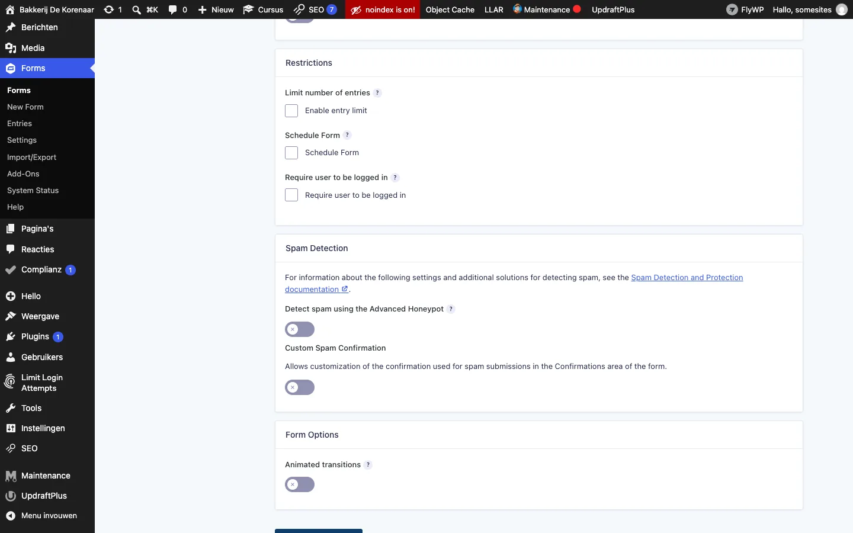Open the Berichten pin icon in sidebar
This screenshot has height=533, width=853.
click(x=11, y=27)
